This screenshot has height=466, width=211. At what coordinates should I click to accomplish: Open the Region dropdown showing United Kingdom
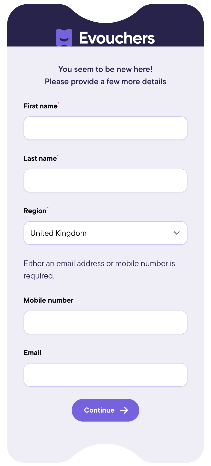(x=105, y=233)
